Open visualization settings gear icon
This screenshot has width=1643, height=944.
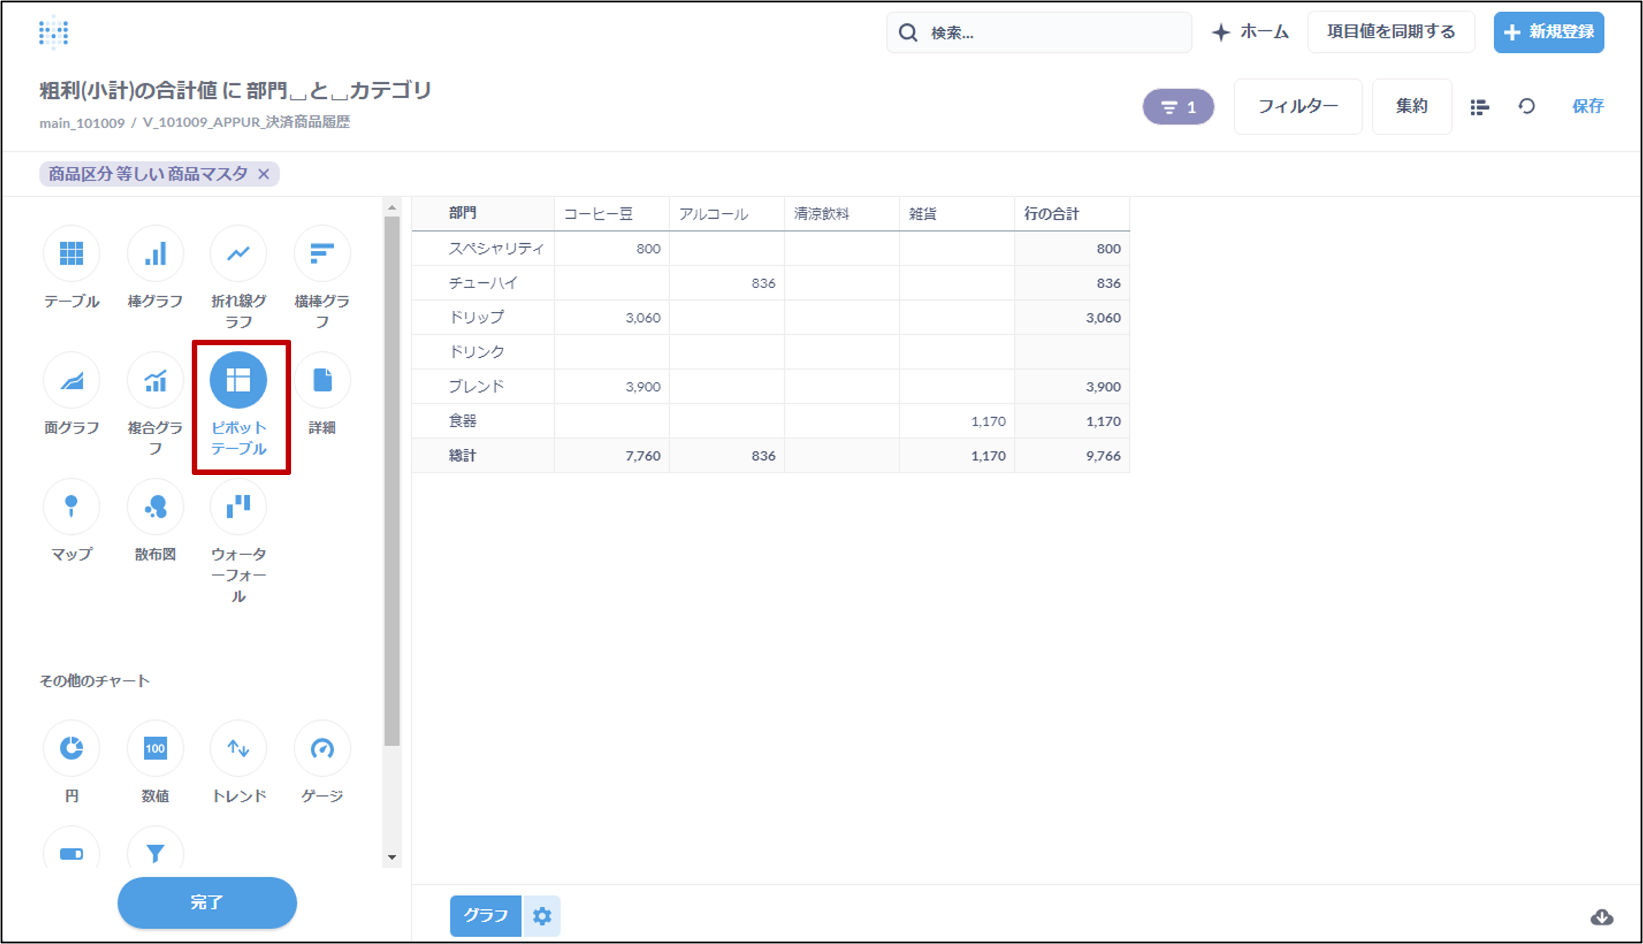pyautogui.click(x=542, y=916)
